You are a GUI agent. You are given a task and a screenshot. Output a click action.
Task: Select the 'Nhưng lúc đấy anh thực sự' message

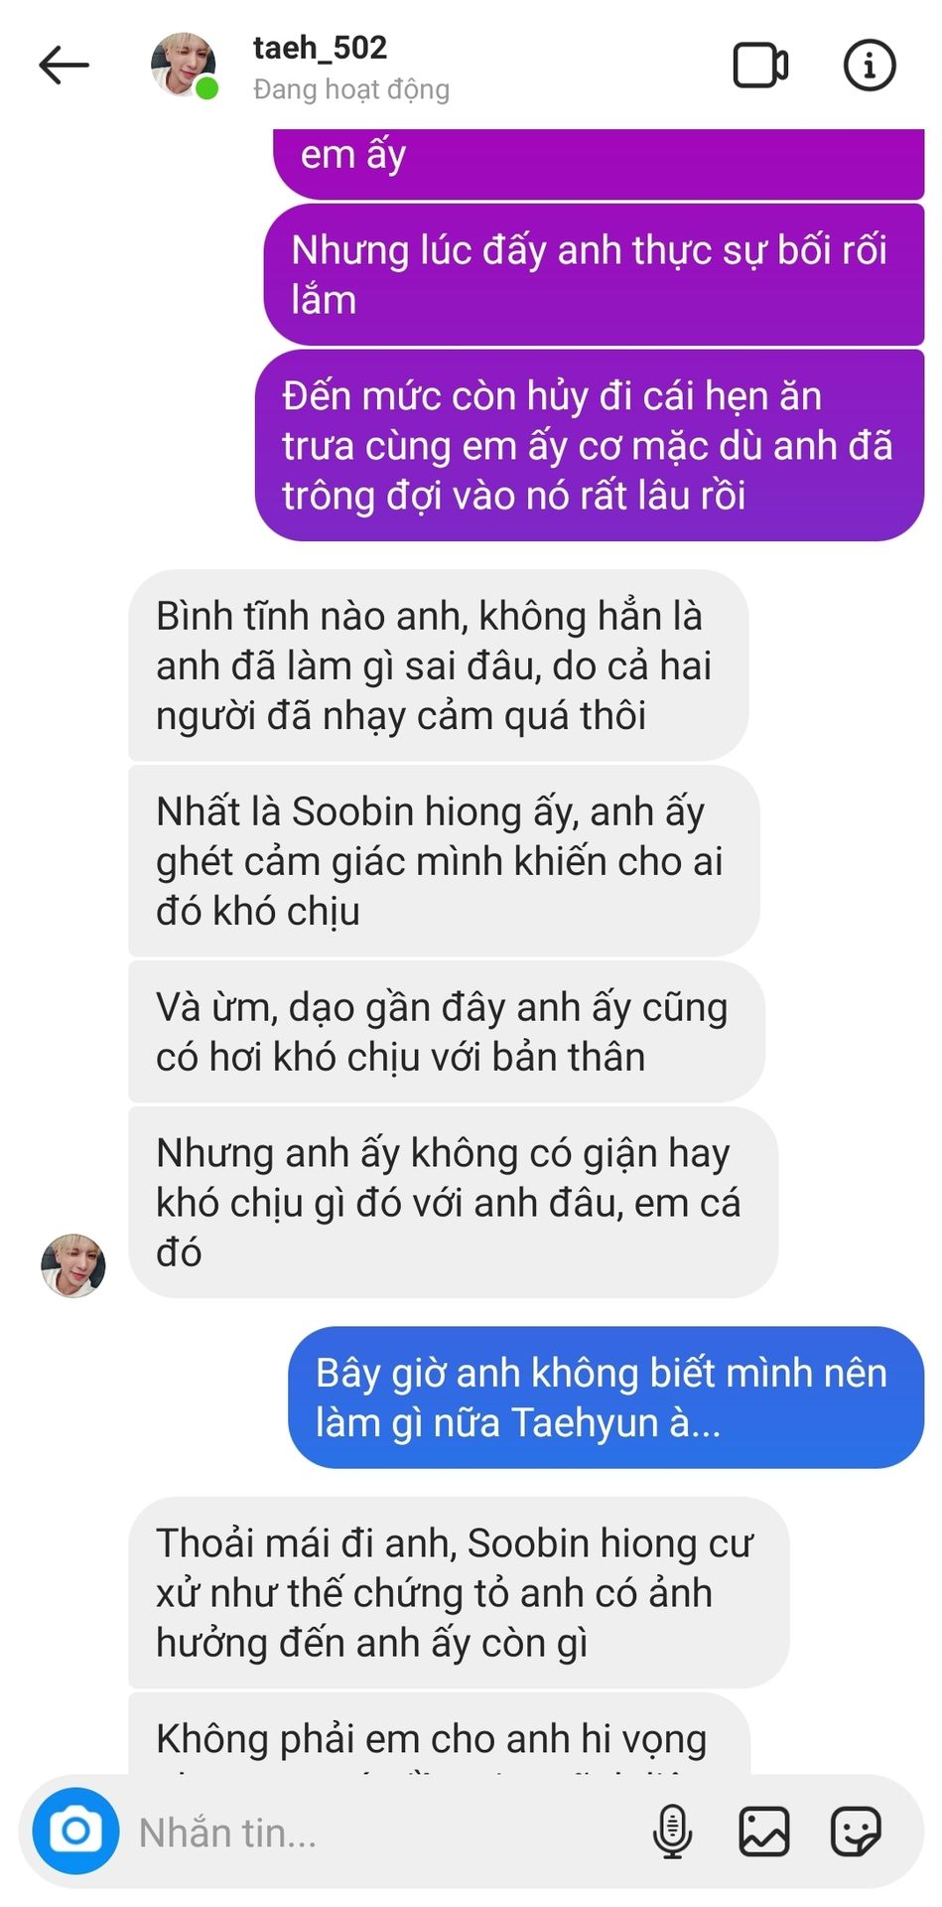pyautogui.click(x=594, y=275)
